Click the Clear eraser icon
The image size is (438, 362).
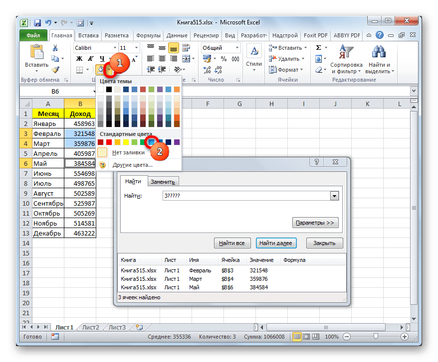[319, 70]
